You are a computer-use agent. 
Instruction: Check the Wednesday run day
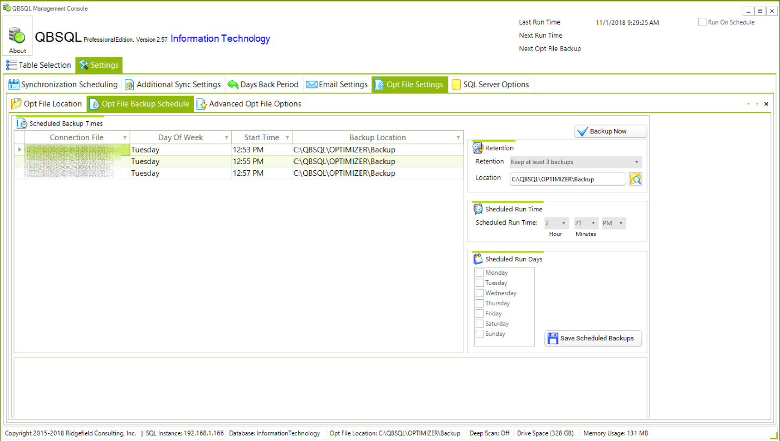(480, 293)
